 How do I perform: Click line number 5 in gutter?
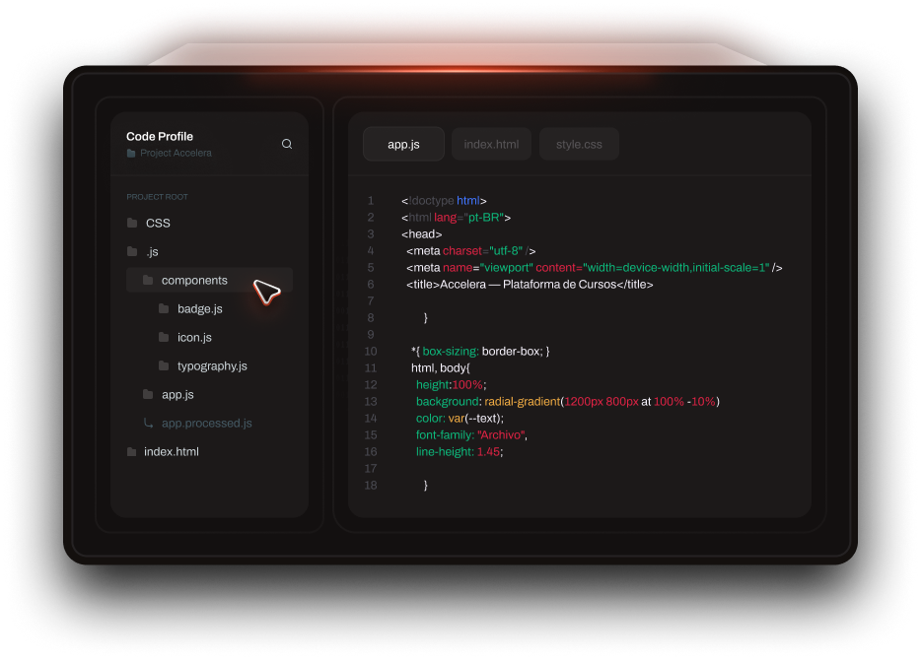coord(371,268)
